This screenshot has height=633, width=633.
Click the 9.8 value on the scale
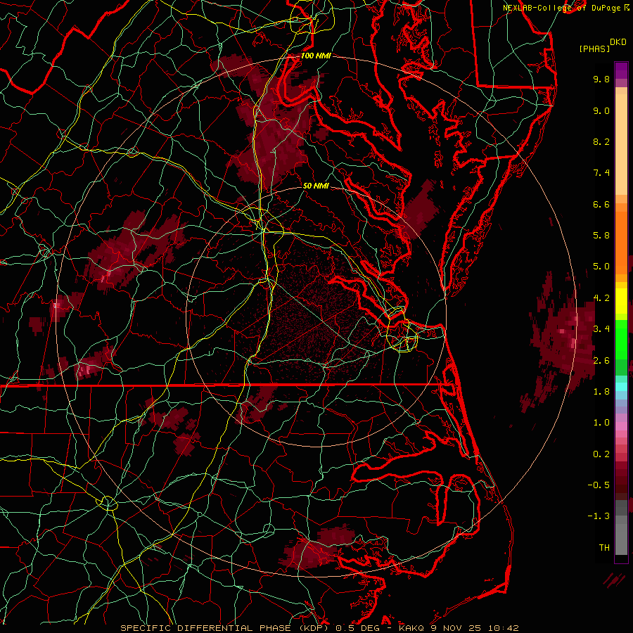coord(601,79)
